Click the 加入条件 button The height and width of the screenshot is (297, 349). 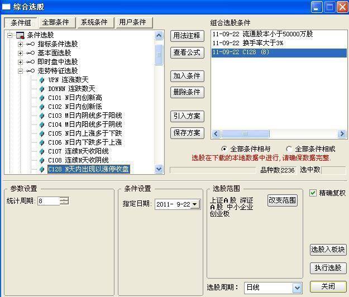[187, 76]
